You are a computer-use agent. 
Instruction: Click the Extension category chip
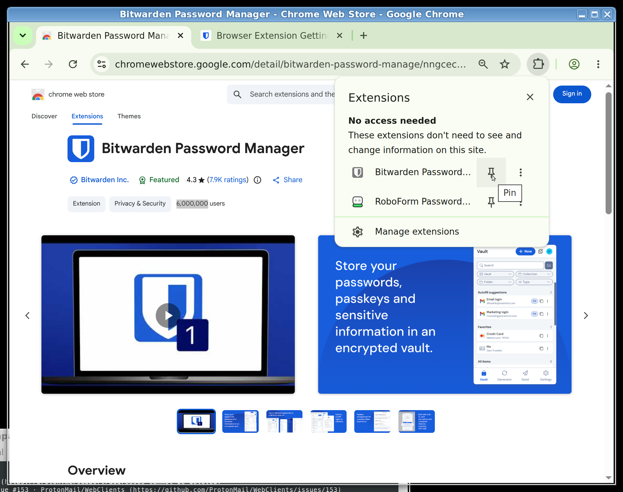[87, 204]
